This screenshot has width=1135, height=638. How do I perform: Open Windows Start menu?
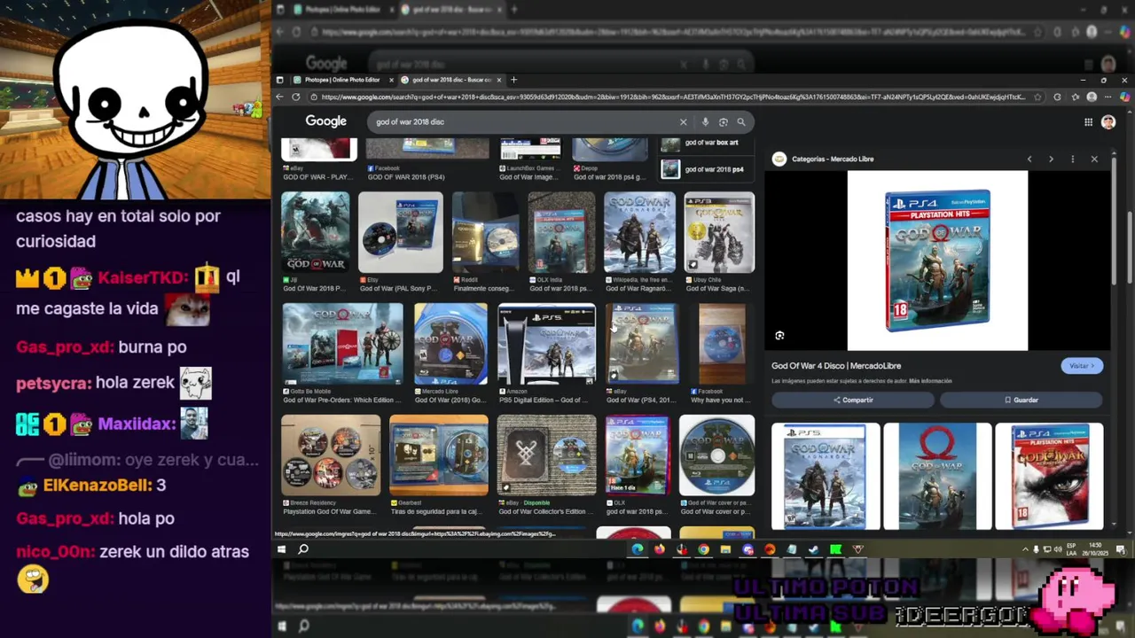pos(281,549)
